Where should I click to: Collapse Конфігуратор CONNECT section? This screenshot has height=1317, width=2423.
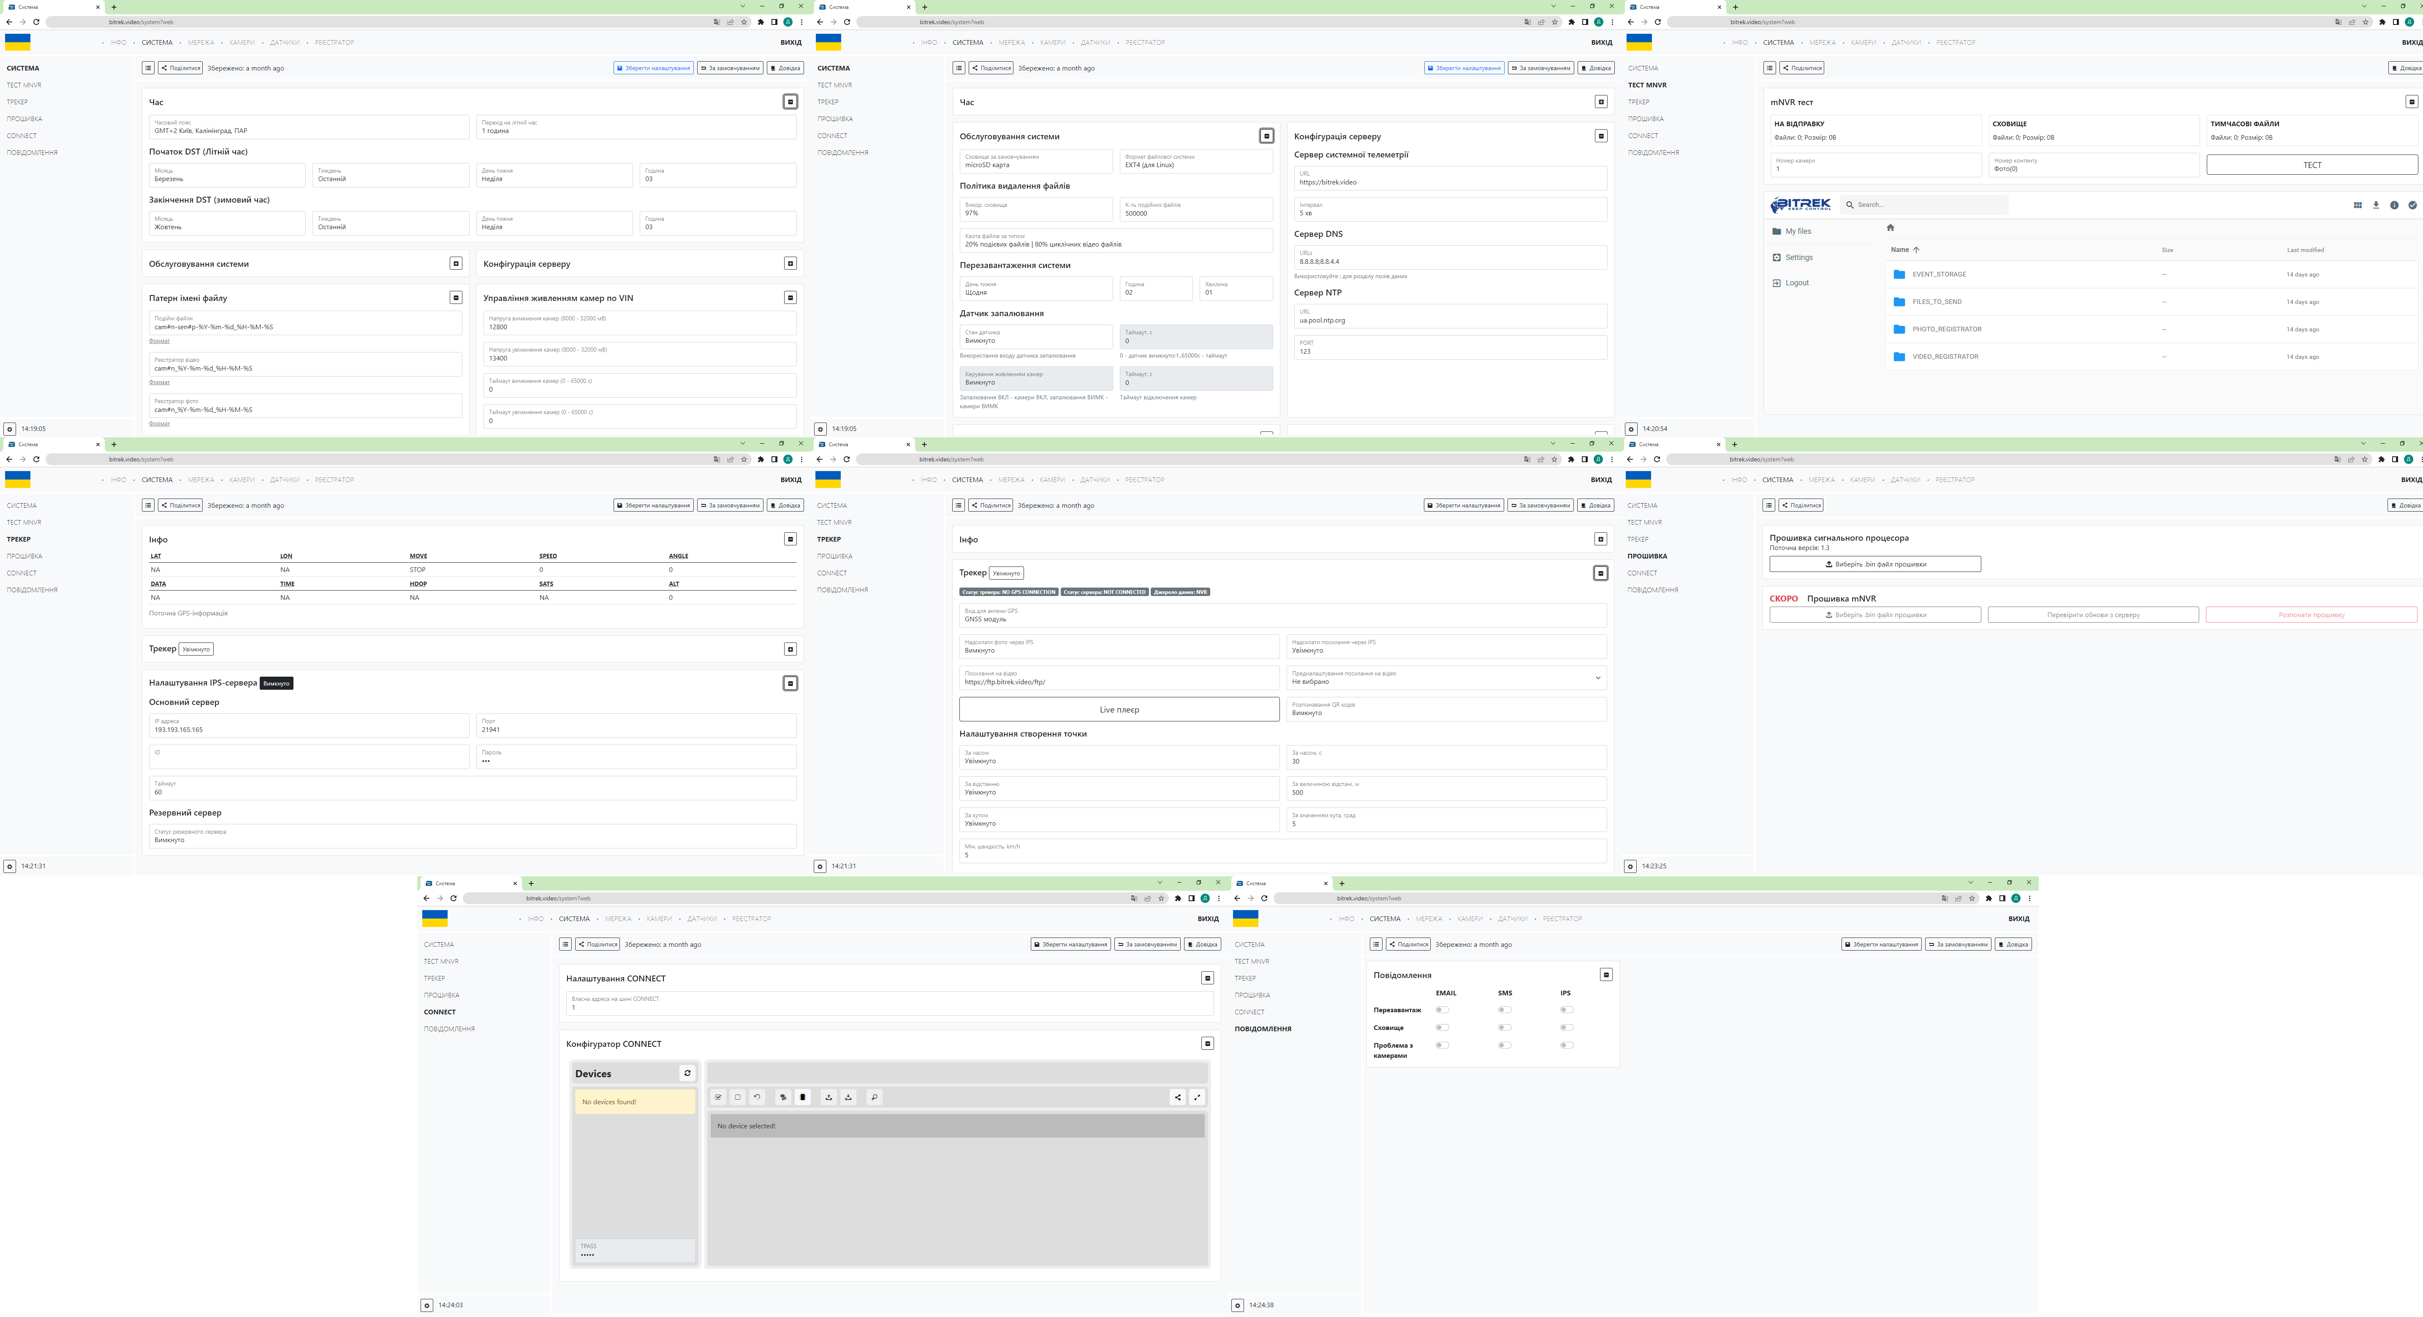click(1207, 1043)
